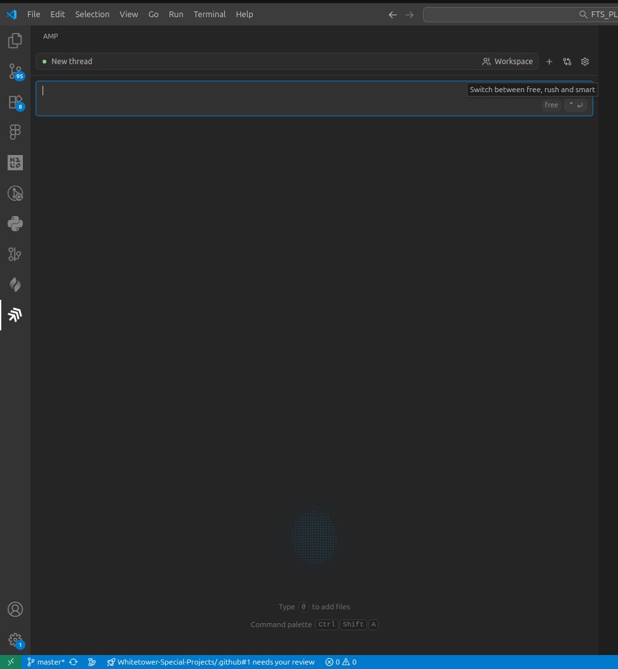
Task: Open Source Control showing 95 pending changes
Action: [x=15, y=72]
